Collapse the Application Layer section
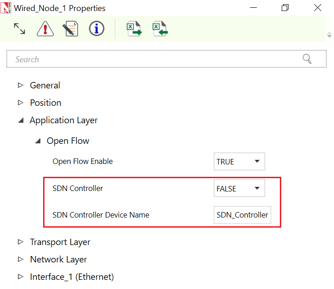This screenshot has width=334, height=289. [20, 120]
